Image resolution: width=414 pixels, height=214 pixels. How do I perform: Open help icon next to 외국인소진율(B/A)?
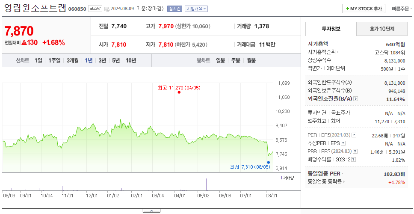(x=356, y=99)
